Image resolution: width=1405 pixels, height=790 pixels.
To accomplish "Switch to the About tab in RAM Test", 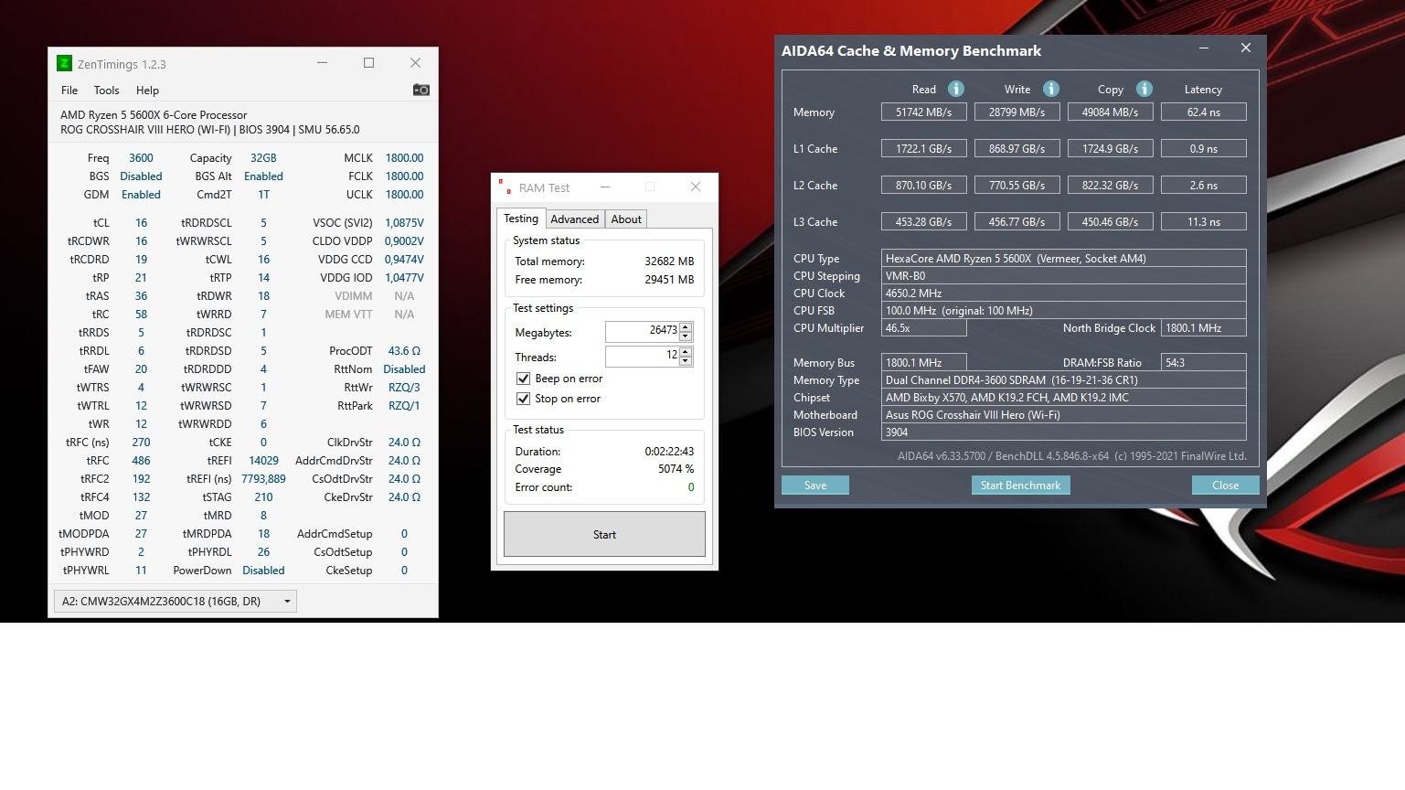I will [x=626, y=219].
